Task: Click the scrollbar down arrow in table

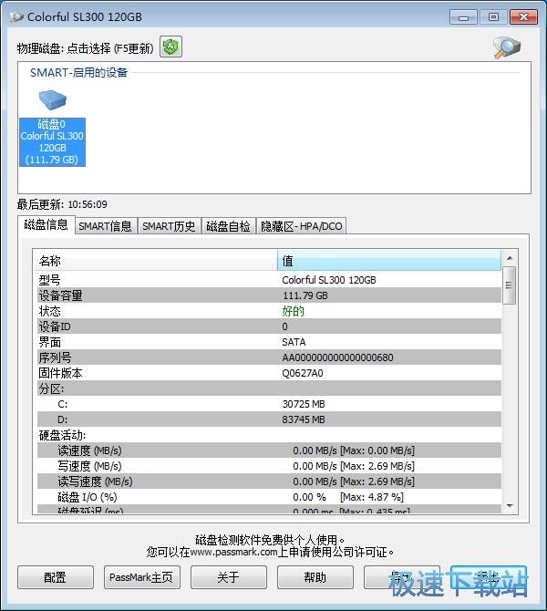Action: click(x=510, y=506)
